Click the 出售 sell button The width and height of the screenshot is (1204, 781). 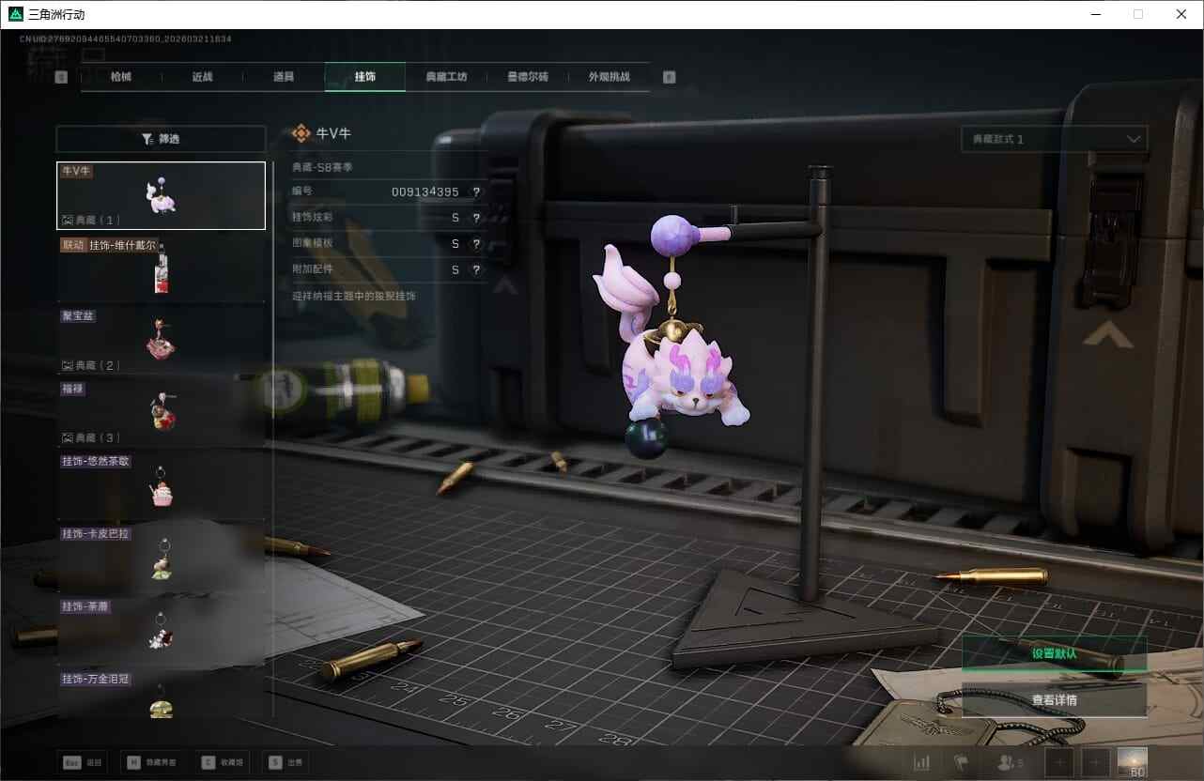[286, 762]
